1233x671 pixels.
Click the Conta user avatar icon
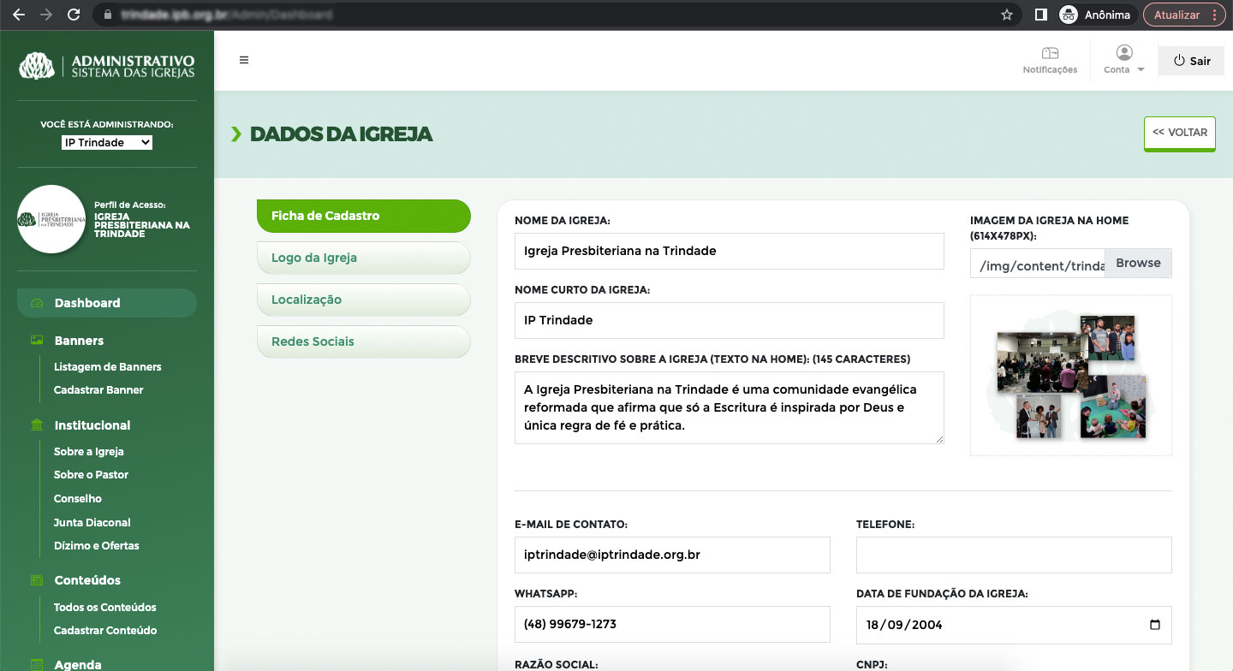tap(1123, 53)
